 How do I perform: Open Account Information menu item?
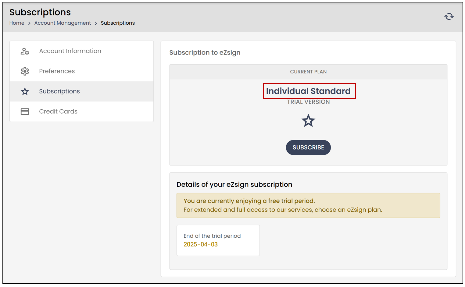click(x=82, y=51)
